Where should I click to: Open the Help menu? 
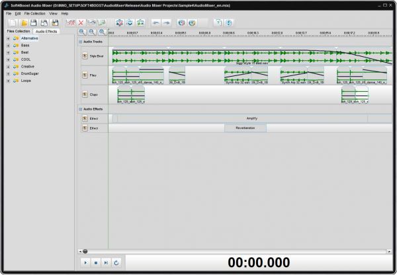[65, 13]
